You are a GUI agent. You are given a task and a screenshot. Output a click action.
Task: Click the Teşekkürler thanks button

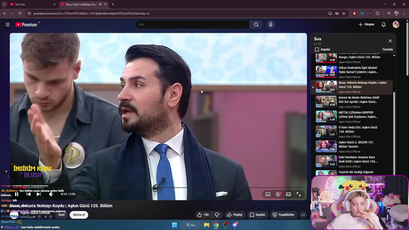click(x=283, y=215)
